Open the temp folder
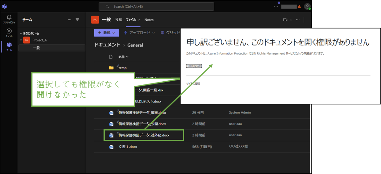The width and height of the screenshot is (381, 174). click(x=123, y=68)
